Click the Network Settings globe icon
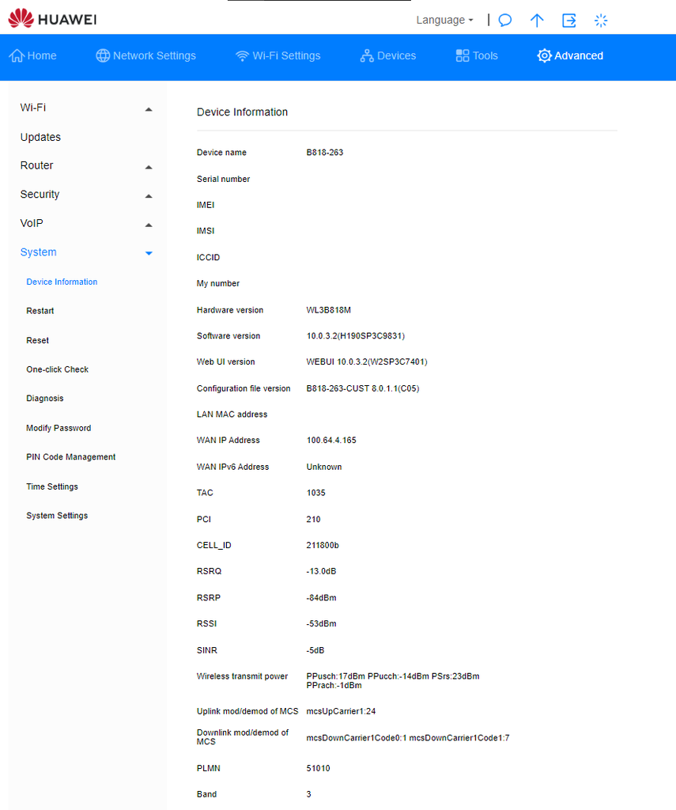Viewport: 676px width, 810px height. (x=102, y=55)
